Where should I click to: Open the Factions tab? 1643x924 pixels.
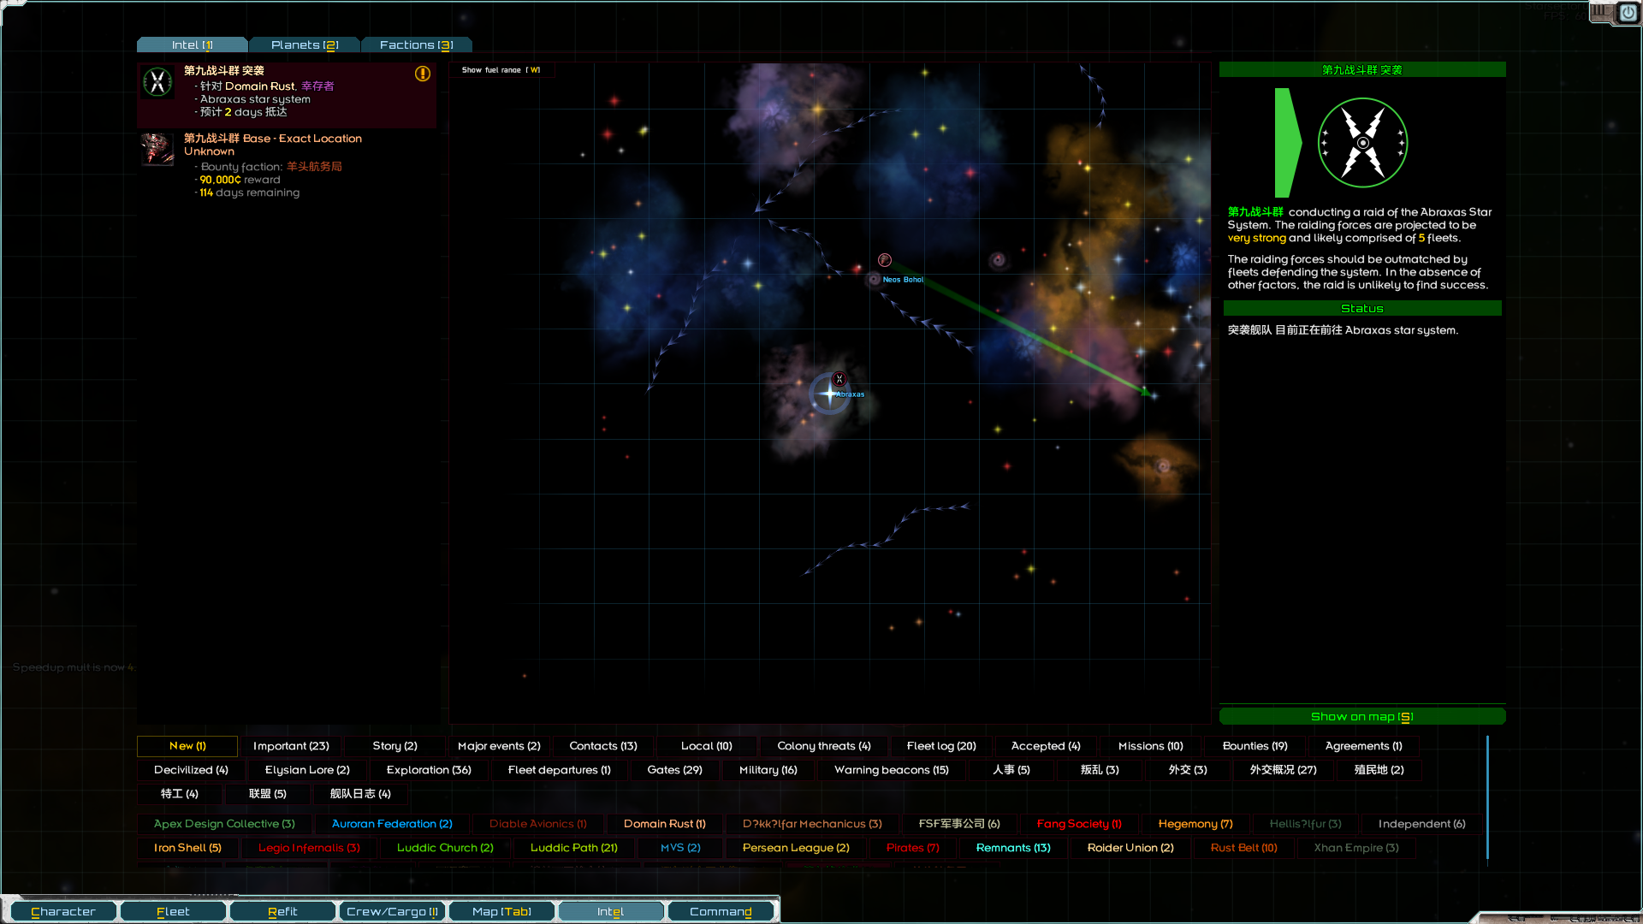pos(416,45)
